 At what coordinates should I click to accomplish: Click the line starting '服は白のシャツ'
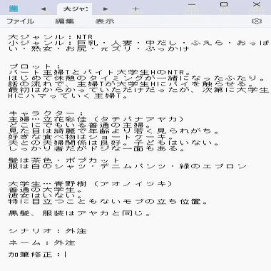(128, 166)
